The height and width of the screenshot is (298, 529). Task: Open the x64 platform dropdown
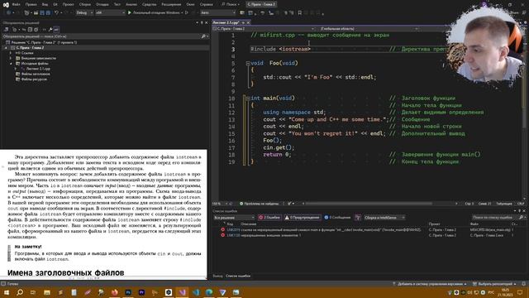(x=110, y=12)
